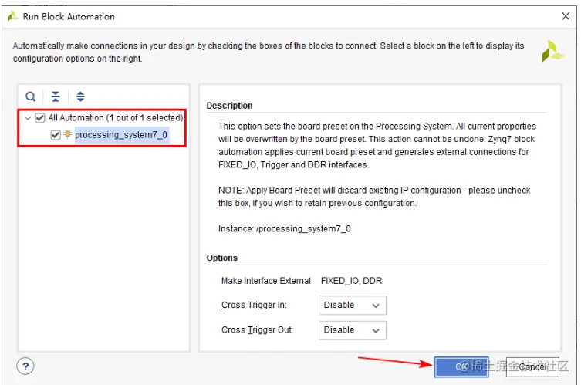Click the Cross Trigger In label
581x385 pixels.
click(254, 305)
